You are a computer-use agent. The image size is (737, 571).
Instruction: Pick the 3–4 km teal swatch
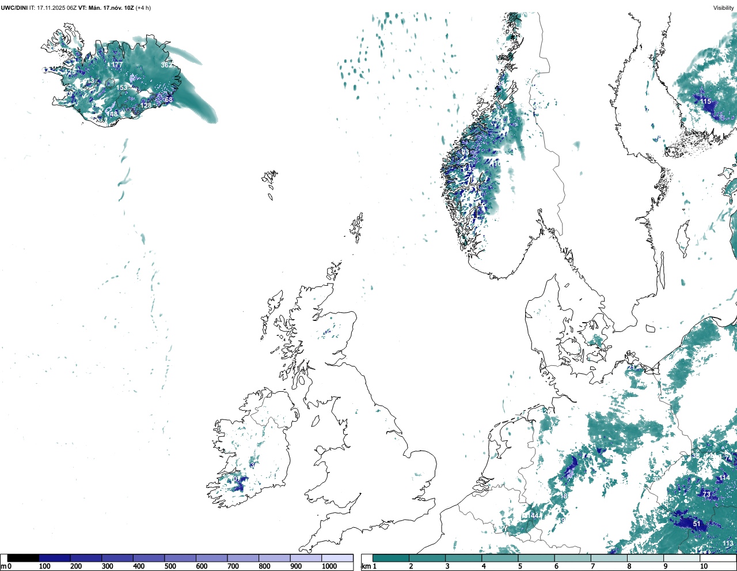(x=464, y=558)
